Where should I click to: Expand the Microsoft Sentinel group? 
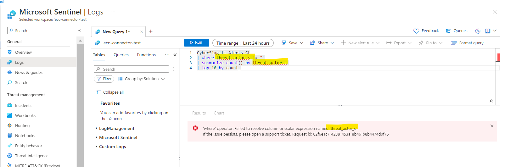[116, 137]
